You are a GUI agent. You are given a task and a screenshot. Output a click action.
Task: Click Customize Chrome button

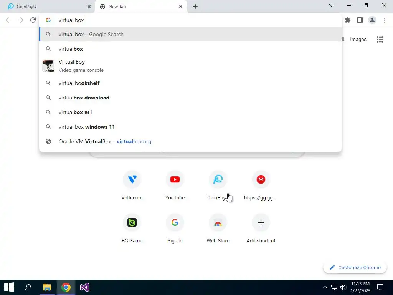[x=355, y=267]
